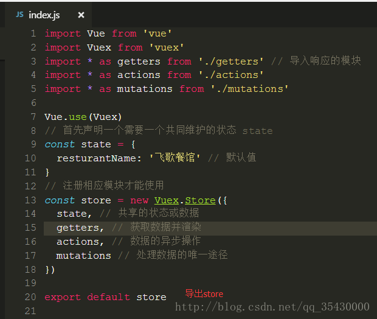Select the index.js tab label

point(44,15)
